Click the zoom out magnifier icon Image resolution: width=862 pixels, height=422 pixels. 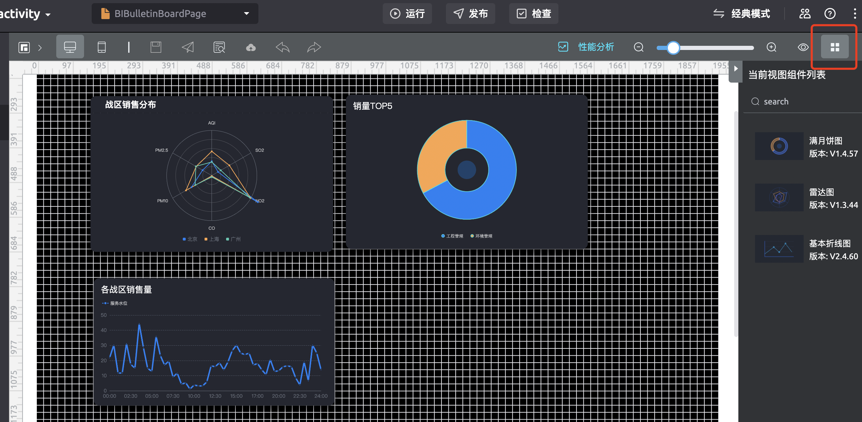coord(639,47)
